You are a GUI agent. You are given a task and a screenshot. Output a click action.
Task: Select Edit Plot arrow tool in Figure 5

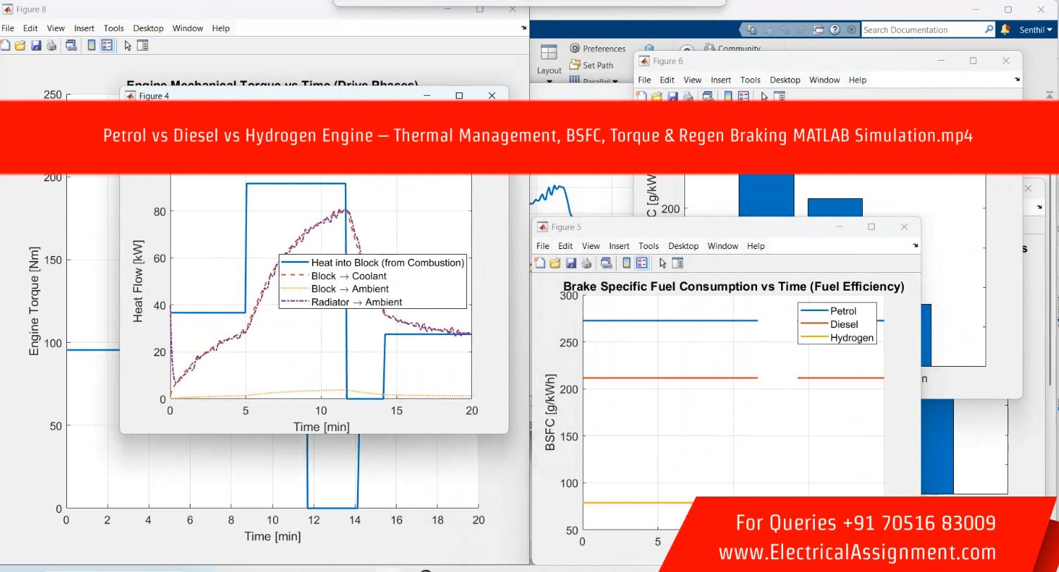click(662, 263)
